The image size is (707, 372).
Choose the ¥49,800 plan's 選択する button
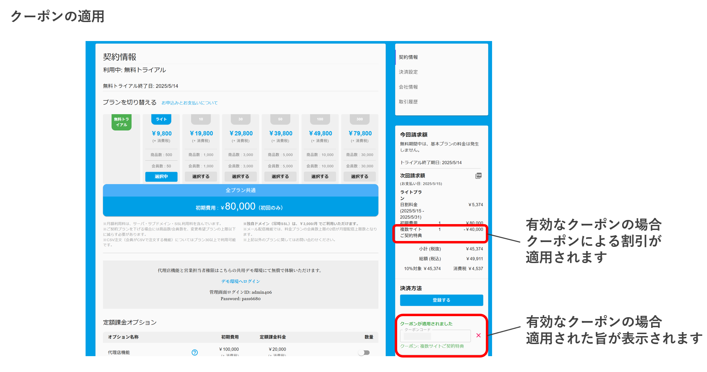tap(320, 177)
